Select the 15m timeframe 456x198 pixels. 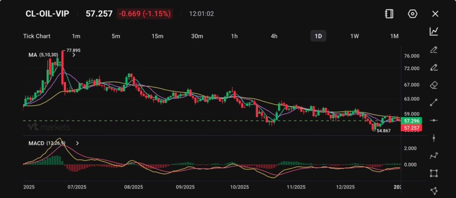tap(157, 36)
